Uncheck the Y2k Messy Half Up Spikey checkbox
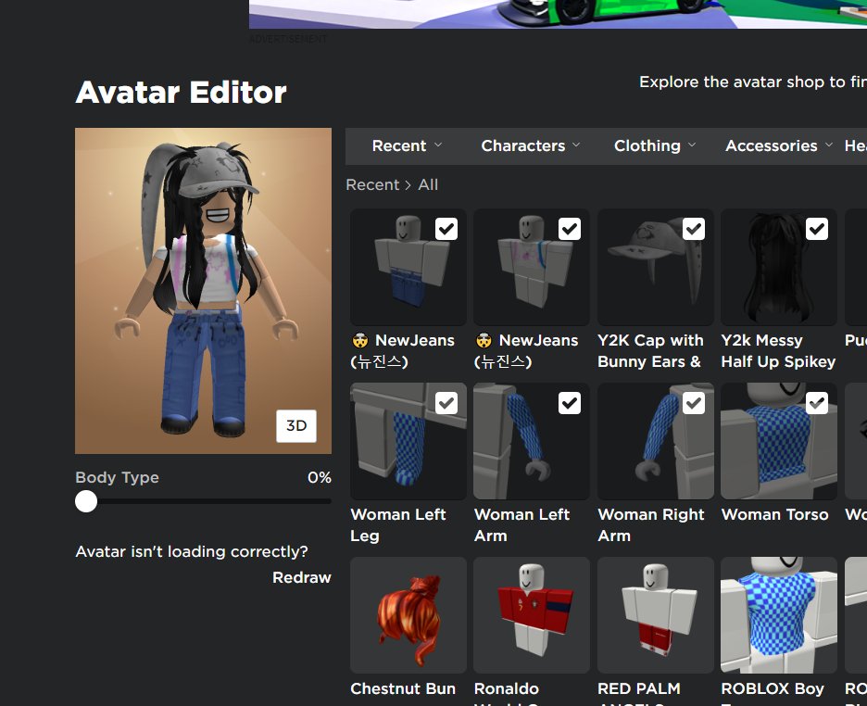The image size is (867, 706). [817, 229]
